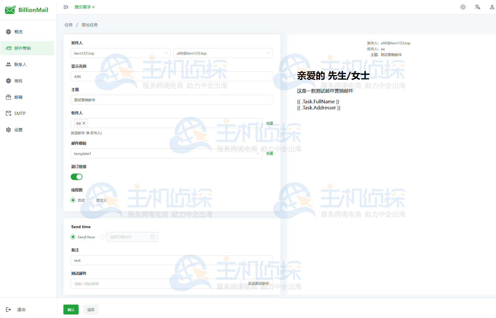Screen dimensions: 496x318
Task: Disable the 退订链接 toggle
Action: (76, 177)
